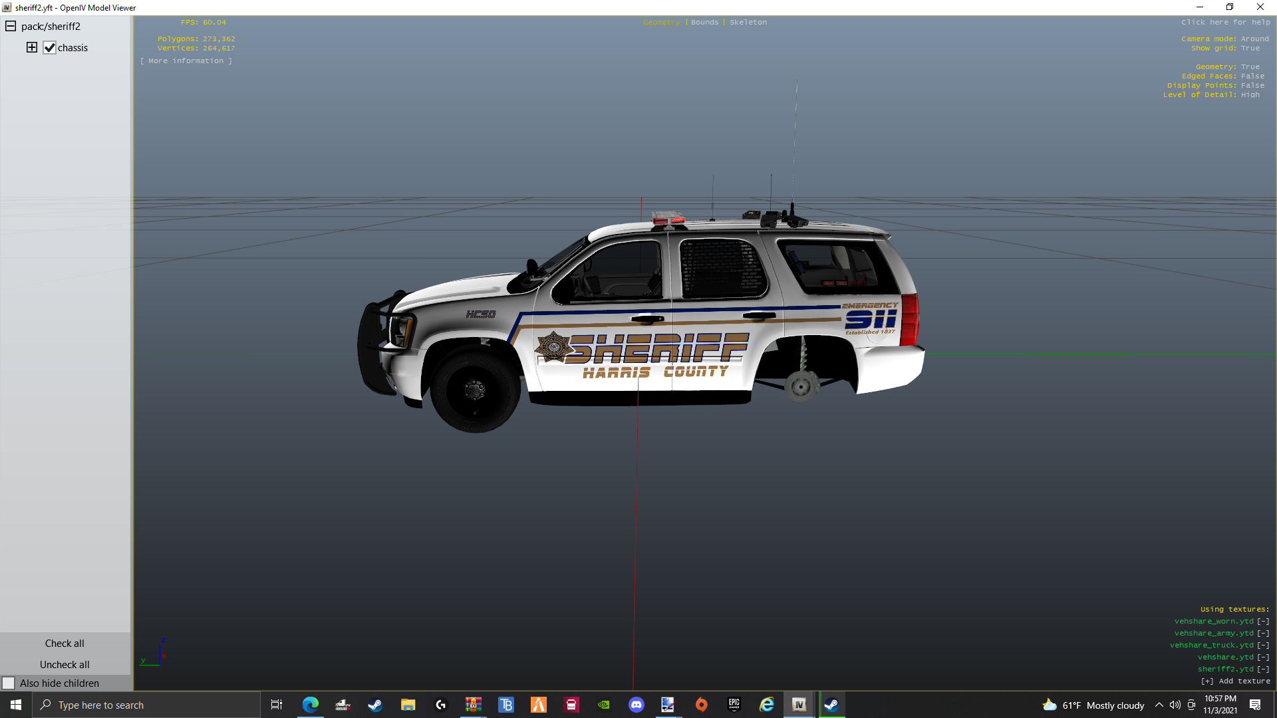Viewport: 1277px width, 718px height.
Task: Open Discord from the taskbar
Action: 636,705
